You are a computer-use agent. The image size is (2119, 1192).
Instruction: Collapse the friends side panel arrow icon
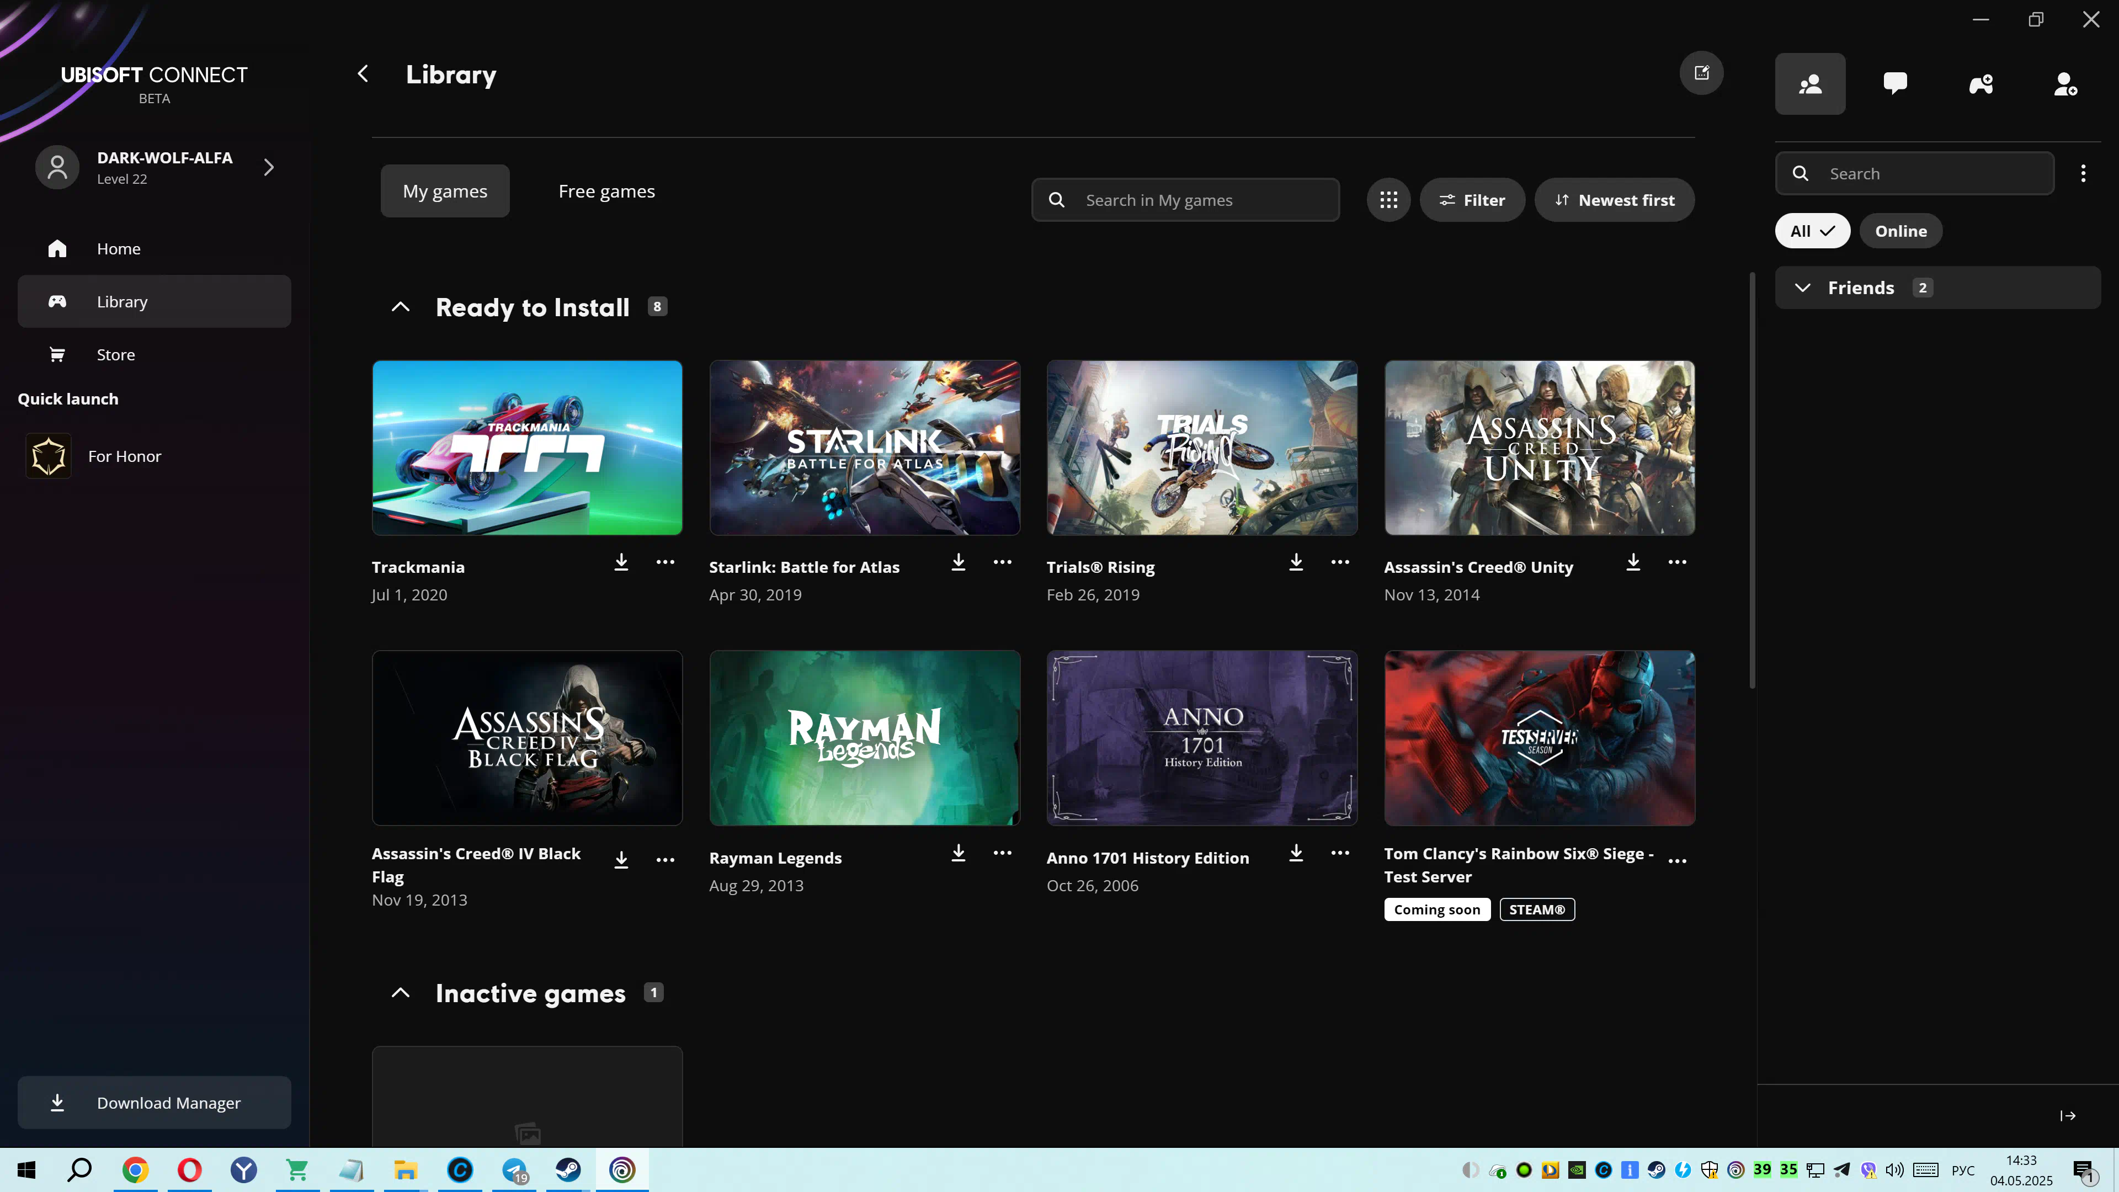pyautogui.click(x=2067, y=1116)
